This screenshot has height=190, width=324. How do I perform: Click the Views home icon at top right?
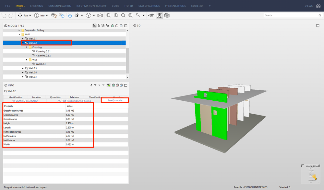[318, 6]
